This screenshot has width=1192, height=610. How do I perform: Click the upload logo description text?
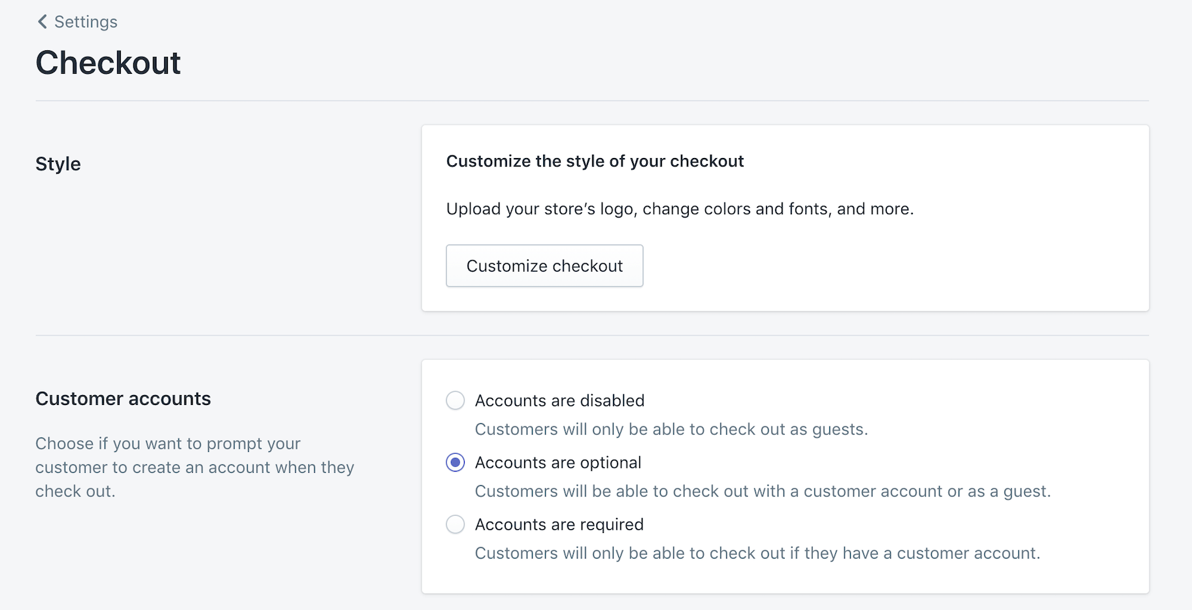pos(680,209)
